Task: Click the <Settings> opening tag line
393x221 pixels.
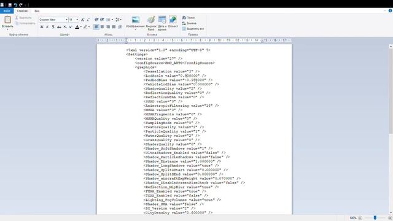Action: point(137,55)
